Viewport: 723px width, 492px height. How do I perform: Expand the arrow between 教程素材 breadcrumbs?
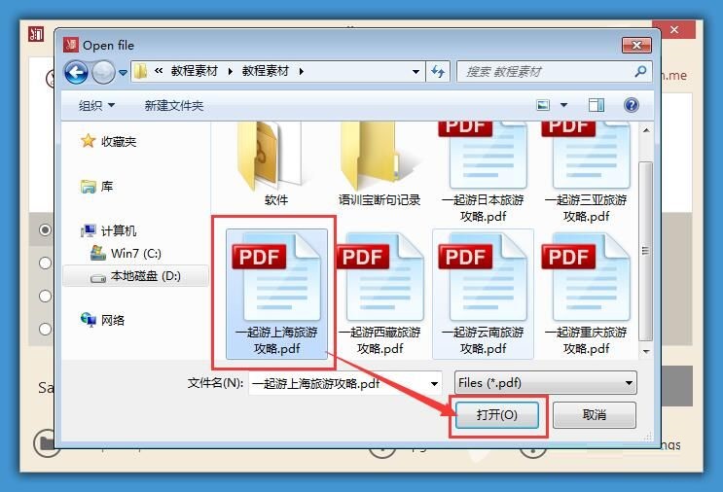[230, 71]
